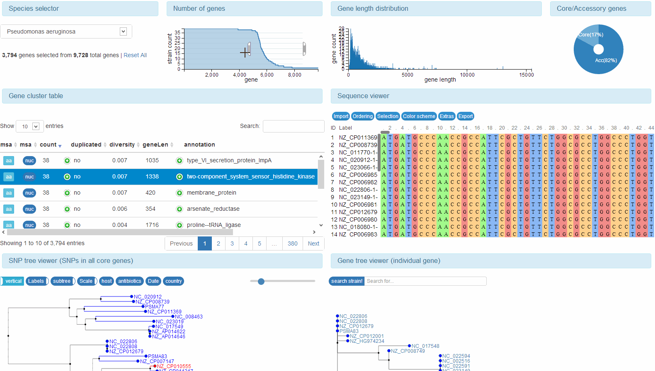Go to table page 2
The height and width of the screenshot is (371, 655).
(x=218, y=243)
